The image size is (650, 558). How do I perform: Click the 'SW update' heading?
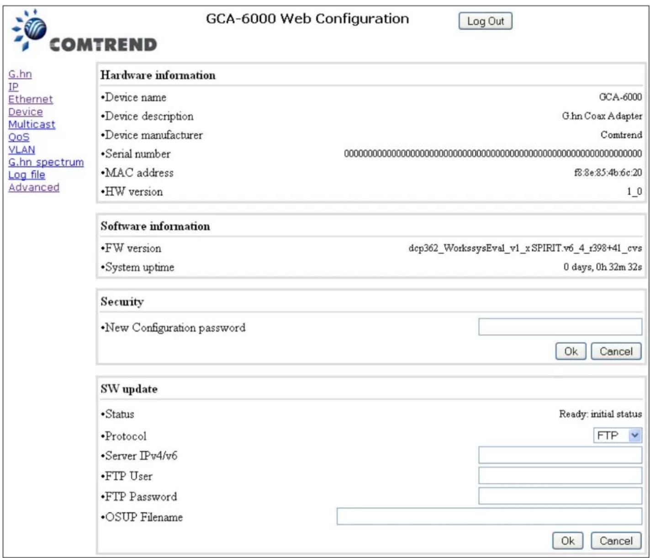click(x=129, y=389)
